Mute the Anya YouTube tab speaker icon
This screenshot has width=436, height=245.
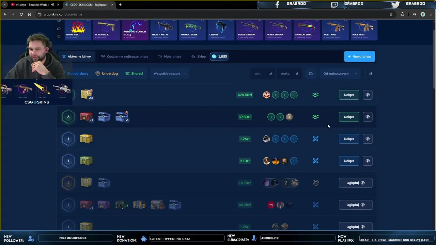52,4
